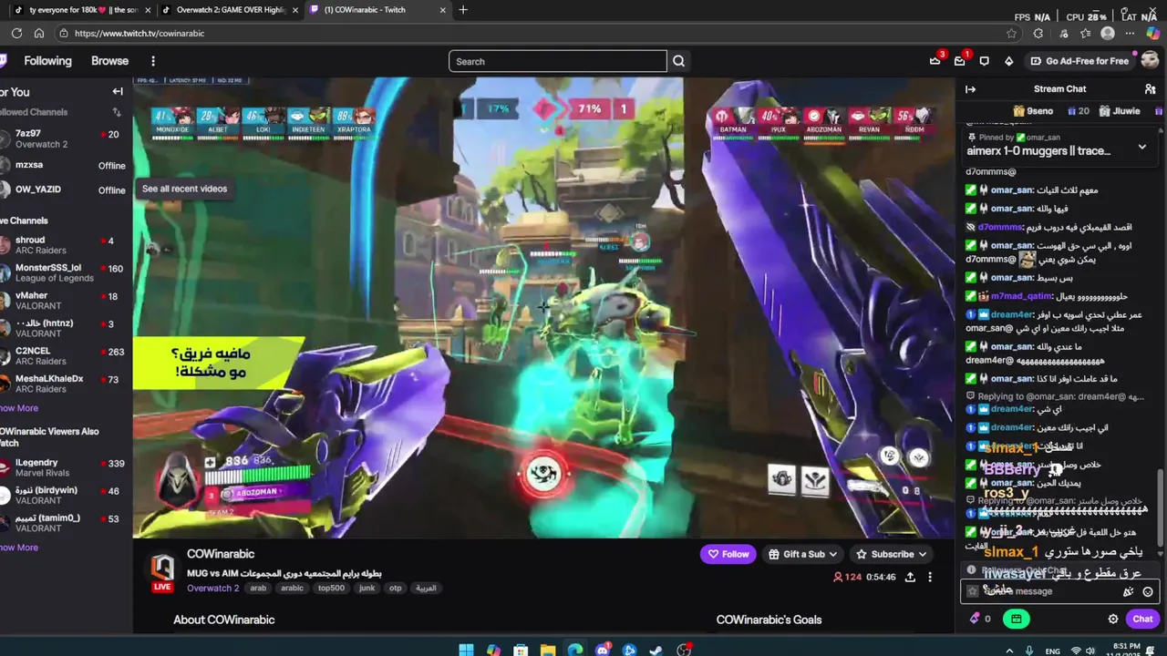Image resolution: width=1167 pixels, height=656 pixels.
Task: Open the Overwatch 2 category link
Action: pos(212,588)
